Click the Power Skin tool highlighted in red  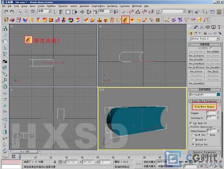126,20
